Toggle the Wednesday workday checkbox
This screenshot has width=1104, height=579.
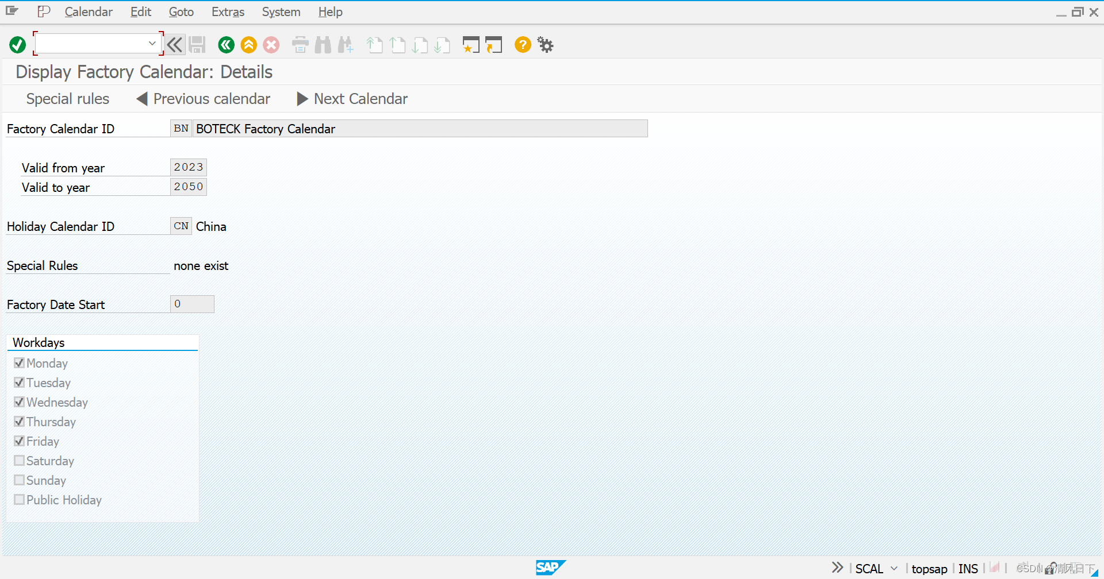pos(19,402)
